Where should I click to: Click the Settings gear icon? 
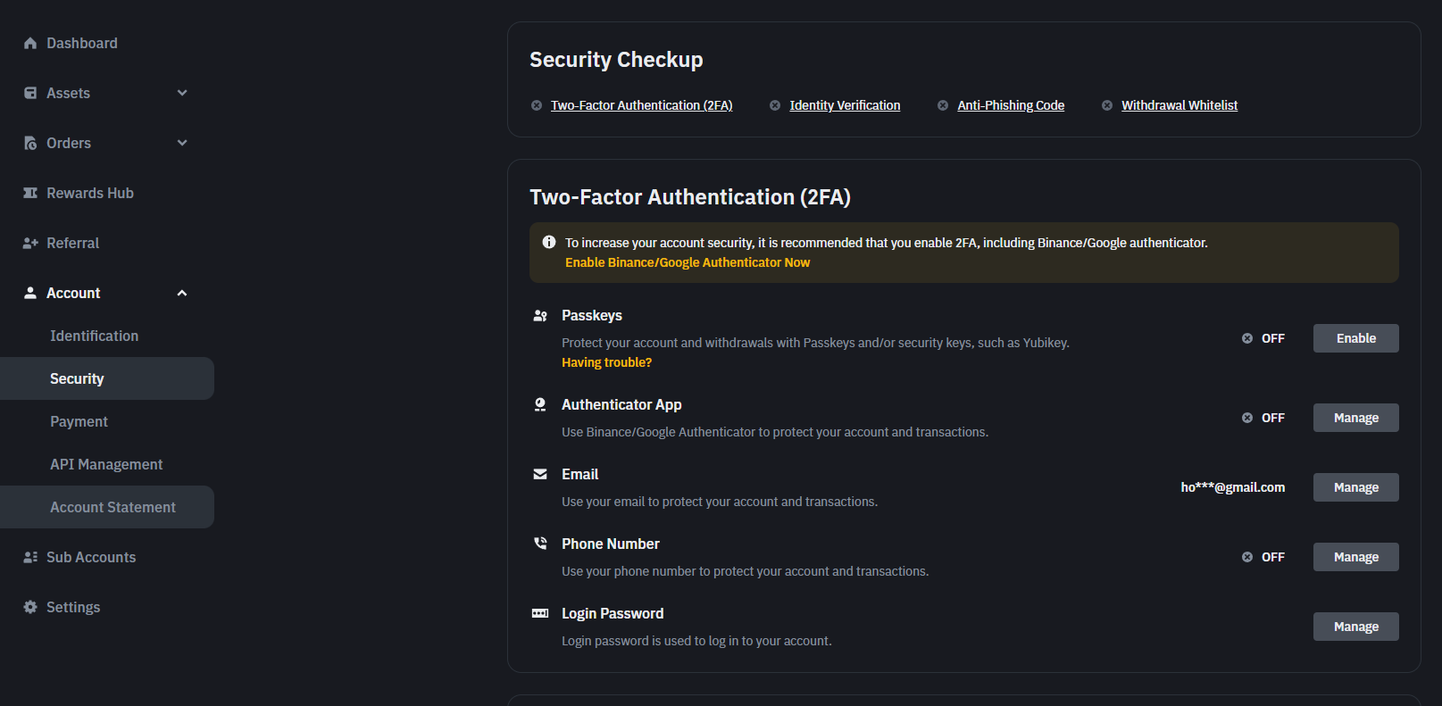pos(30,607)
